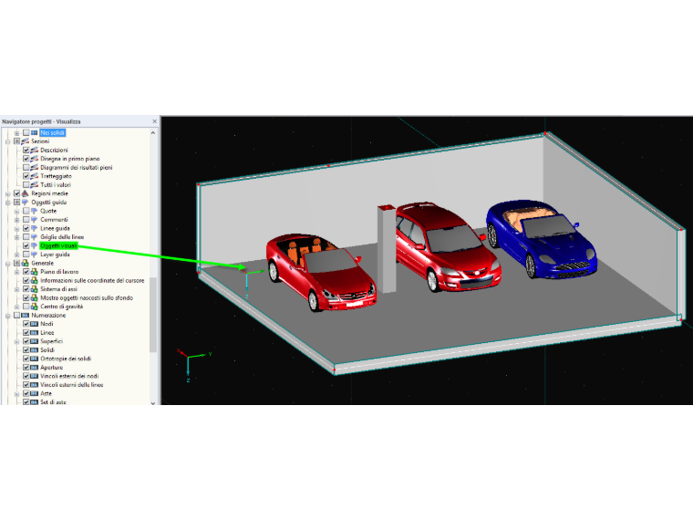
Task: Click the Nei solidi row icon
Action: point(34,132)
